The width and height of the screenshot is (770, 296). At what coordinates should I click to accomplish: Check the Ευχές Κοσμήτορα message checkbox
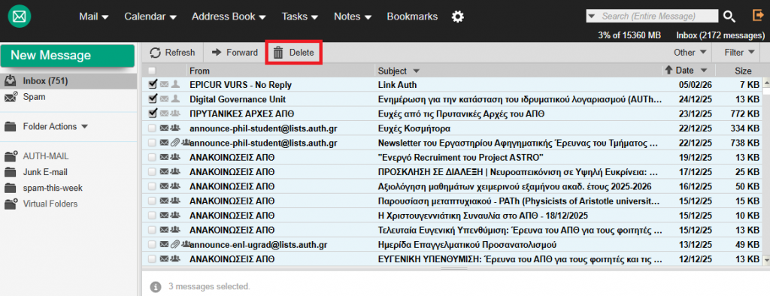152,128
